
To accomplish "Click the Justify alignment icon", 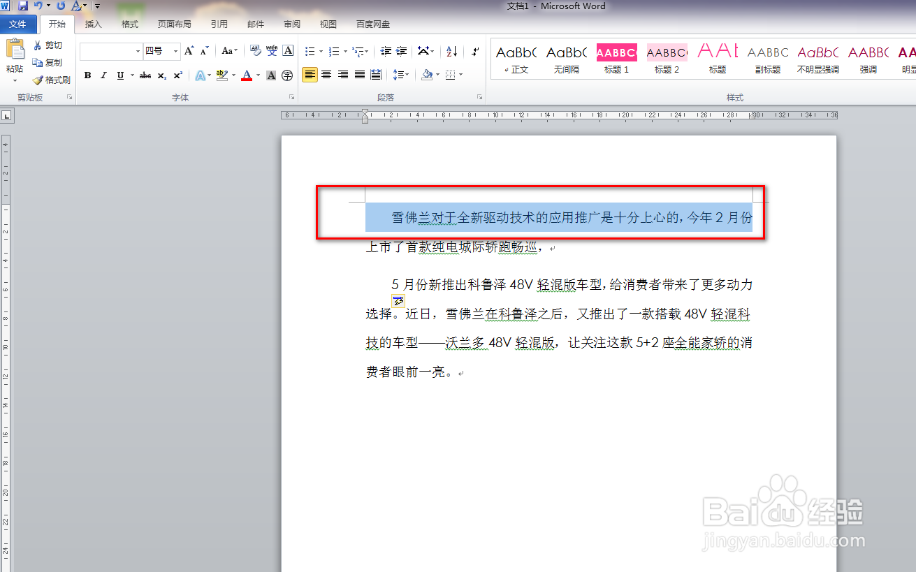I will click(x=360, y=74).
